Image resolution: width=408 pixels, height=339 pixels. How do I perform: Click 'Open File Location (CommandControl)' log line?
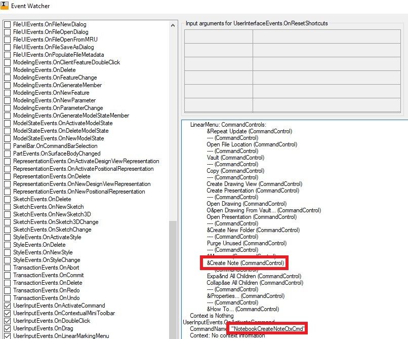point(252,144)
